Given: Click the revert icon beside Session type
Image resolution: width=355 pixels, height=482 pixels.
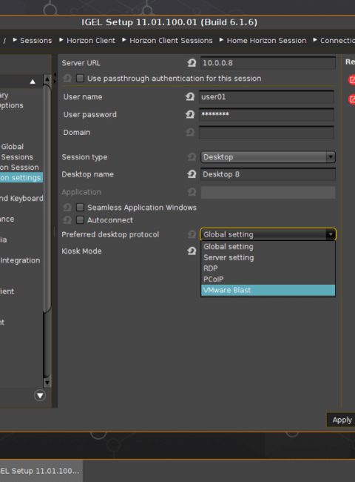Looking at the screenshot, I should (192, 157).
